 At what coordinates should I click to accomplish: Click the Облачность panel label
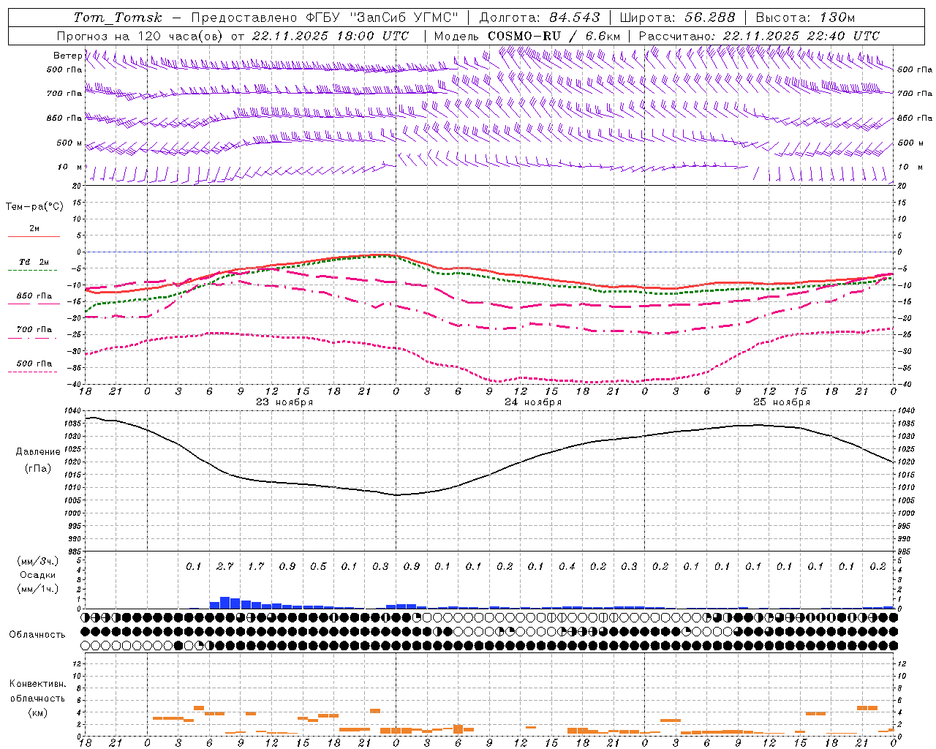pyautogui.click(x=37, y=635)
